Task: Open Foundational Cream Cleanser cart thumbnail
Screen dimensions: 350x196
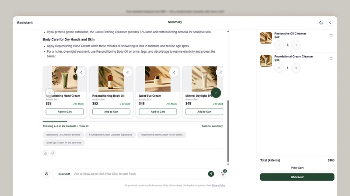Action: (x=266, y=61)
